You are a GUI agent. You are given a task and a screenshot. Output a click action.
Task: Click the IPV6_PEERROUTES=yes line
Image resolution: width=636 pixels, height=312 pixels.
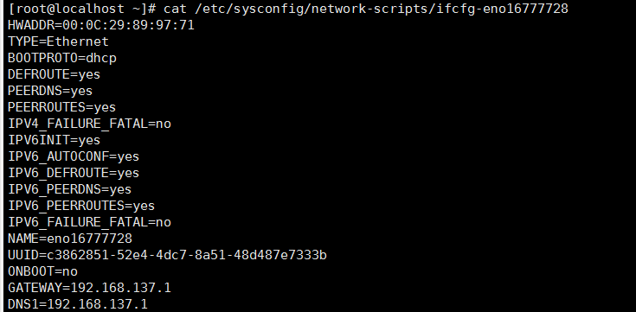click(x=81, y=206)
